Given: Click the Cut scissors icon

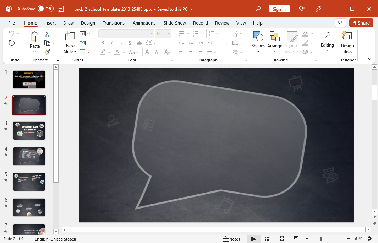Looking at the screenshot, I should click(47, 34).
